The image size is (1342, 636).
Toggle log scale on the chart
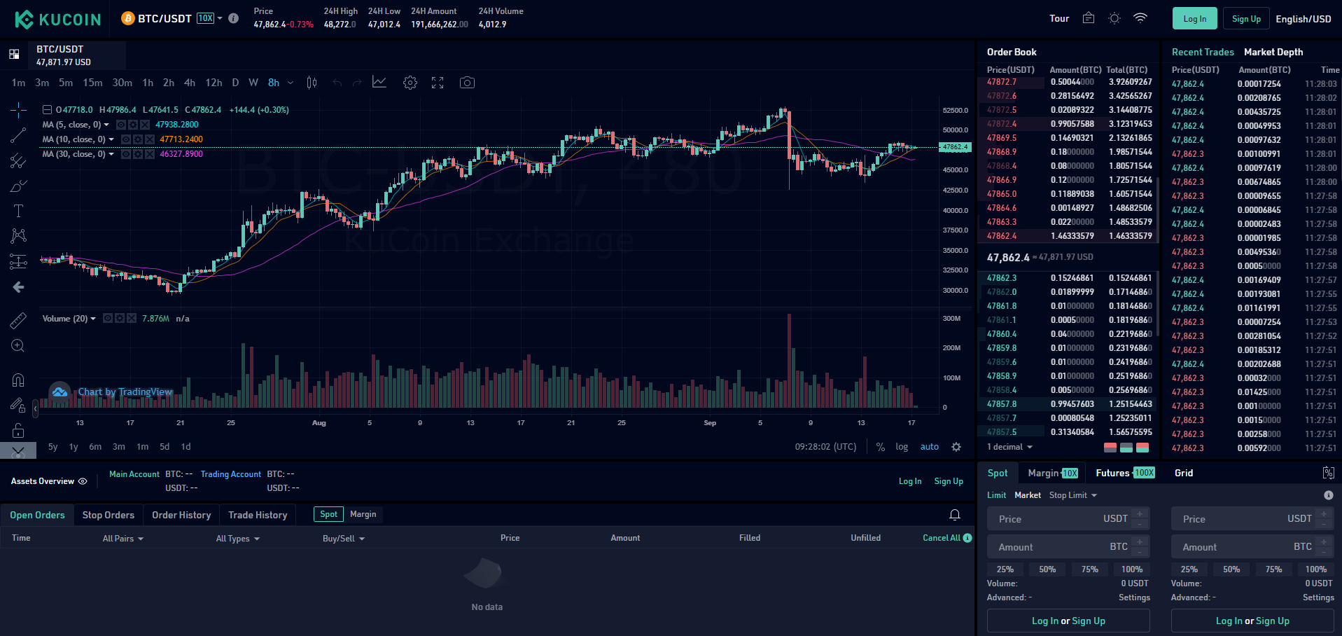(x=902, y=447)
